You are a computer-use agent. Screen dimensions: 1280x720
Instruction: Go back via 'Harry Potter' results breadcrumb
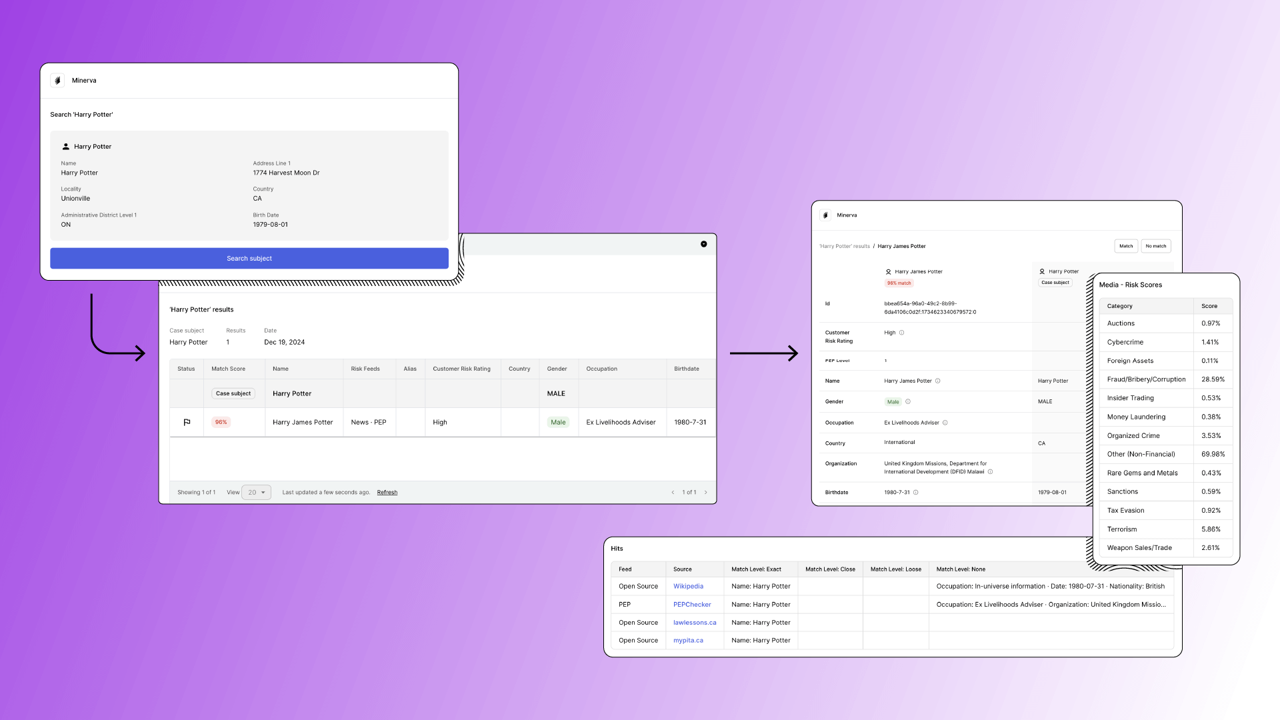pyautogui.click(x=845, y=247)
